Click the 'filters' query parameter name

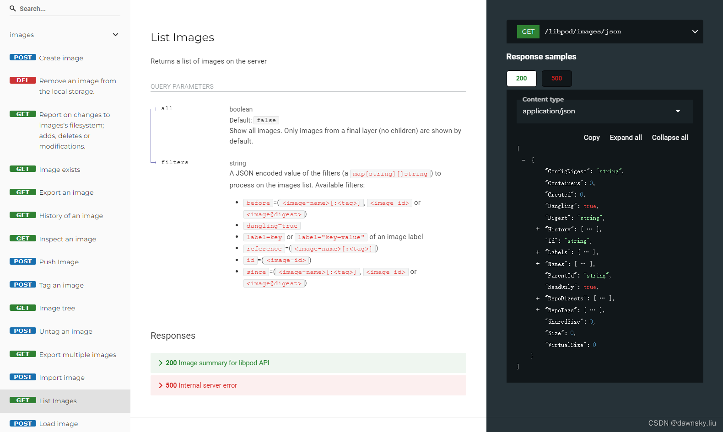(x=175, y=162)
